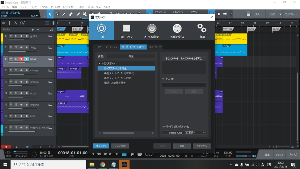The width and height of the screenshot is (300, 169).
Task: Click the ソング設定 button
Action: pos(120,146)
